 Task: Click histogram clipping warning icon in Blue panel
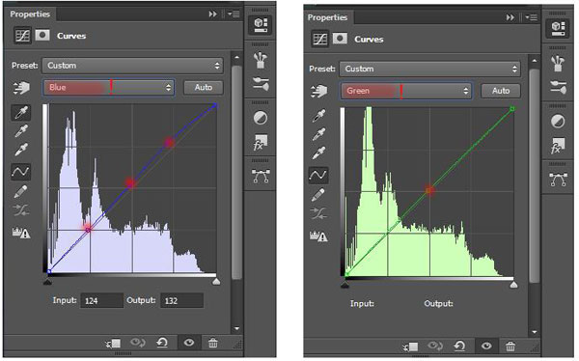tap(21, 233)
